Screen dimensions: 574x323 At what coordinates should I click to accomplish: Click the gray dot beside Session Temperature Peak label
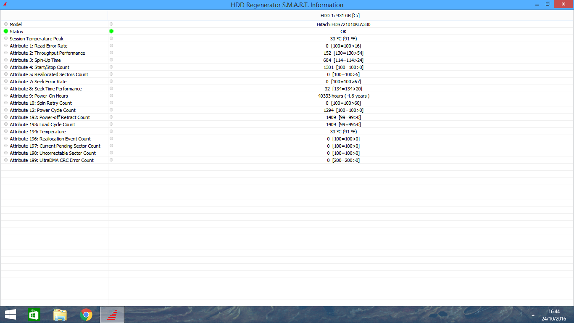[6, 38]
